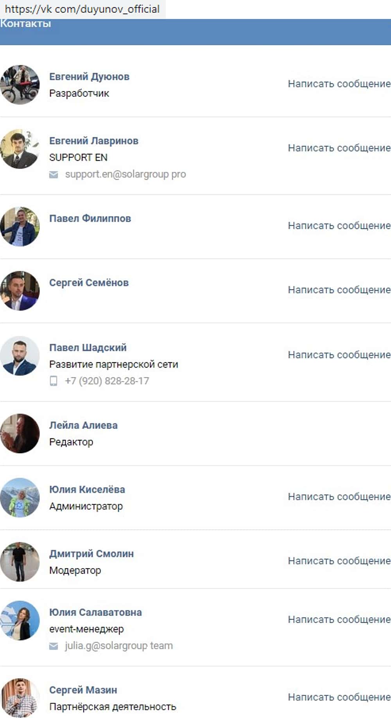
Task: Click Сергей Семёнов's profile photo
Action: 20,291
